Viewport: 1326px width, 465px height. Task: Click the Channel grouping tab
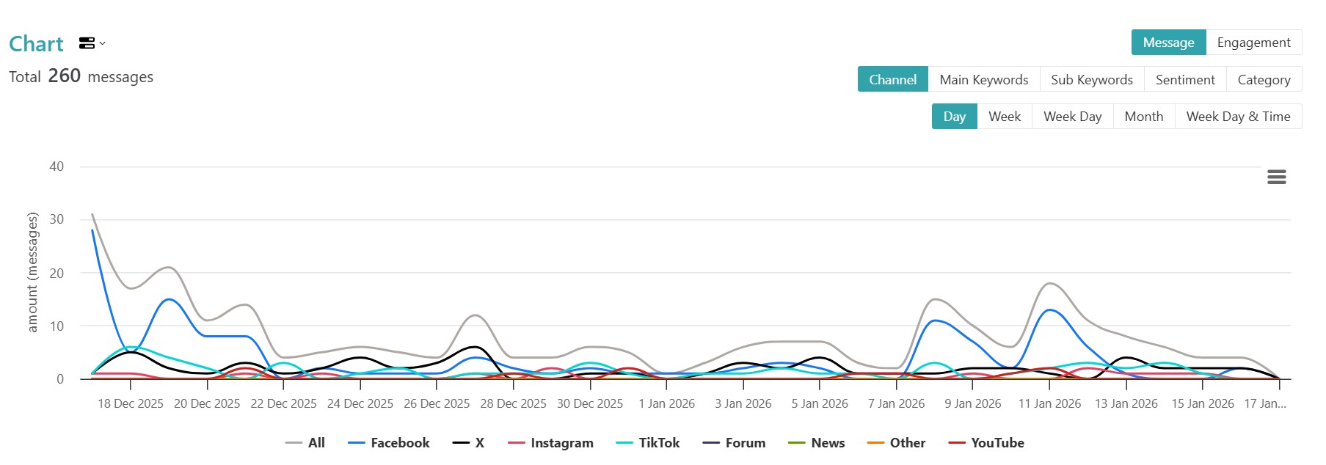coord(892,79)
